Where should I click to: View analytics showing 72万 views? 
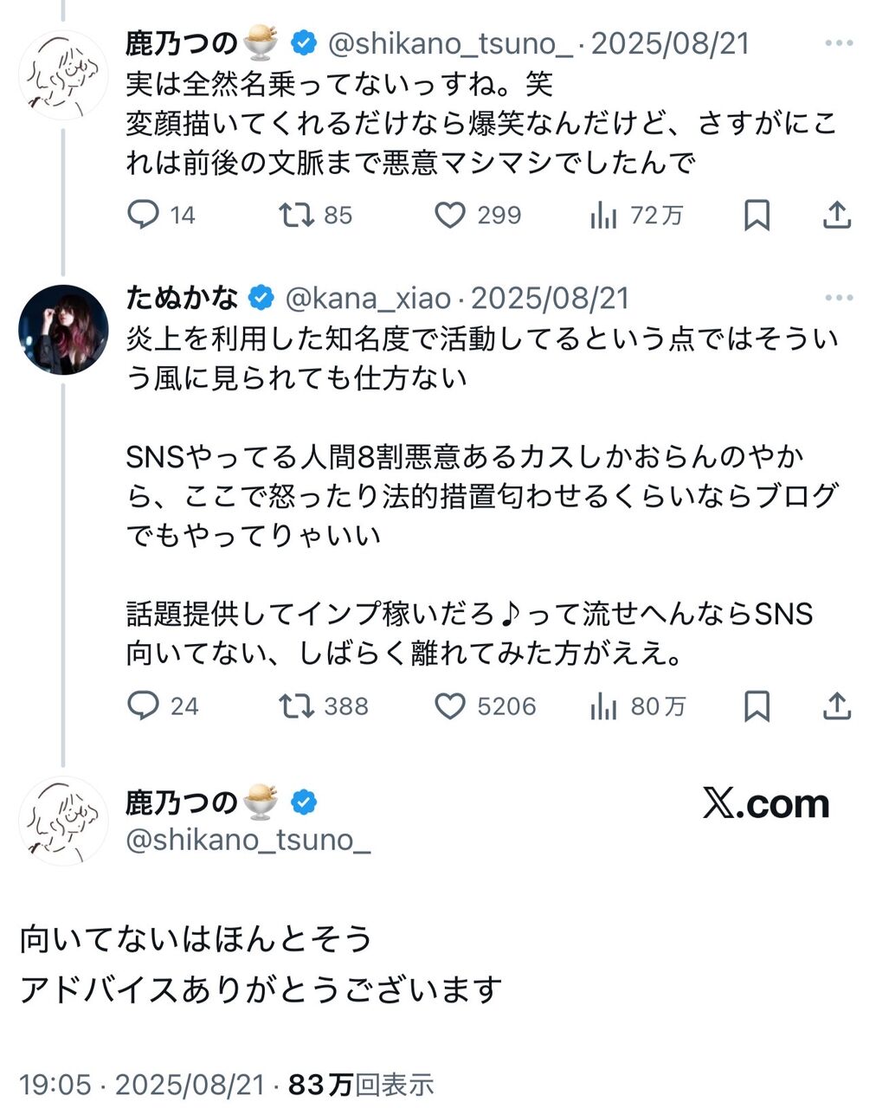(x=603, y=216)
